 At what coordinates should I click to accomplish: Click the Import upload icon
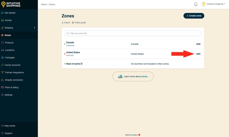[x=63, y=23]
